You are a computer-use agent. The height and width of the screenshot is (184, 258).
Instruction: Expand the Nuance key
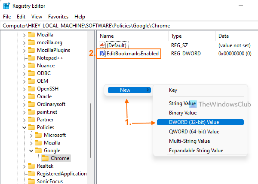pyautogui.click(x=24, y=66)
